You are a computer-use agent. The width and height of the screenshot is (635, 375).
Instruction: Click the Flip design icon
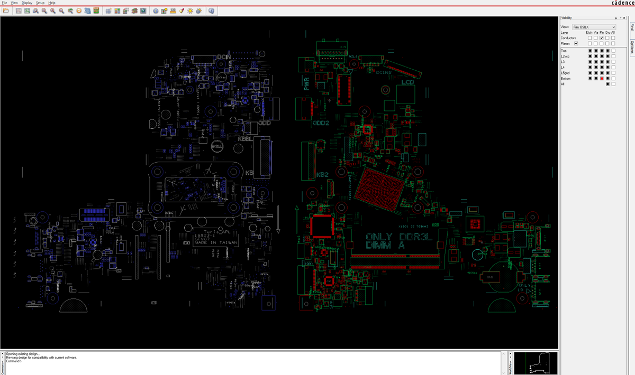tap(96, 11)
